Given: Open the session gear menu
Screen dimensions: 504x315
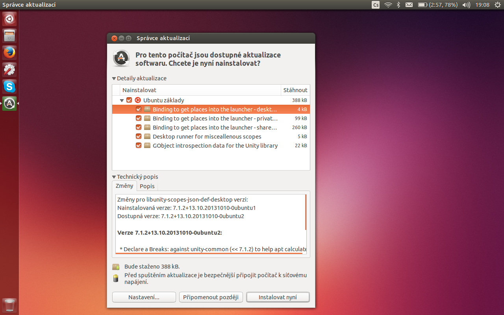Looking at the screenshot, I should point(497,5).
